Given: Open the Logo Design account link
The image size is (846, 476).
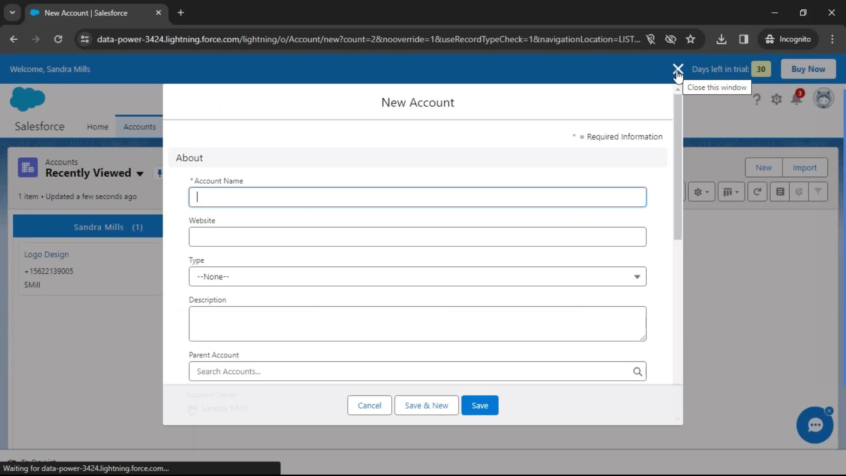Looking at the screenshot, I should click(46, 254).
